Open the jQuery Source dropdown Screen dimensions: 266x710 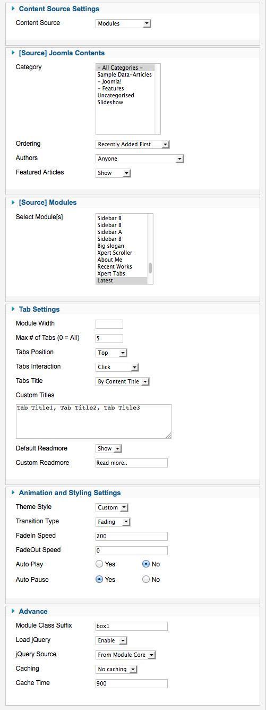126,655
